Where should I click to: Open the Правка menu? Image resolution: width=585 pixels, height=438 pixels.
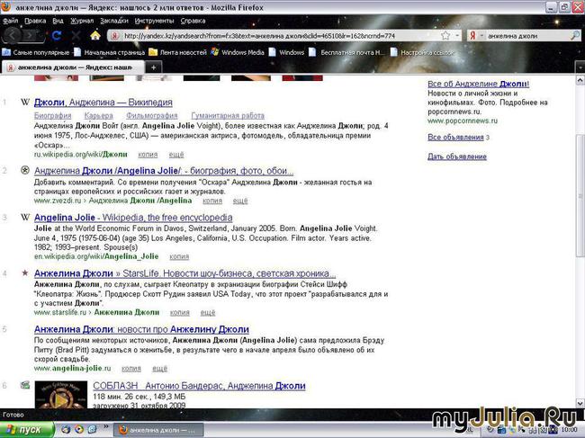click(x=35, y=21)
